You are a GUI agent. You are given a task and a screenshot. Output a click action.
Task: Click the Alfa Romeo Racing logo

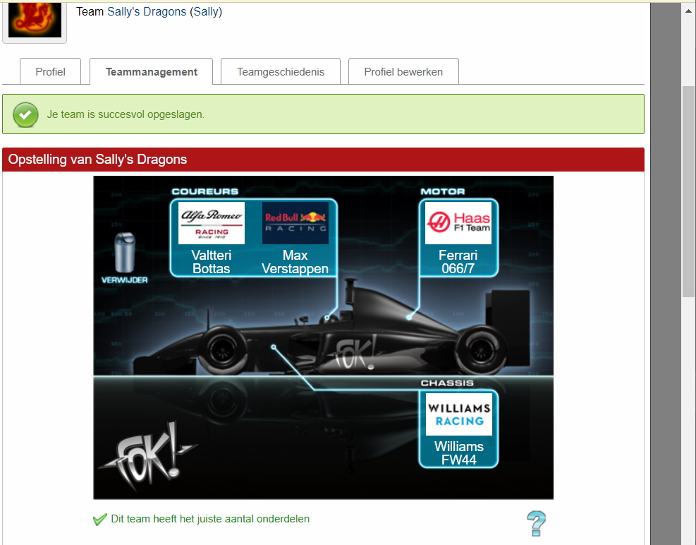212,222
